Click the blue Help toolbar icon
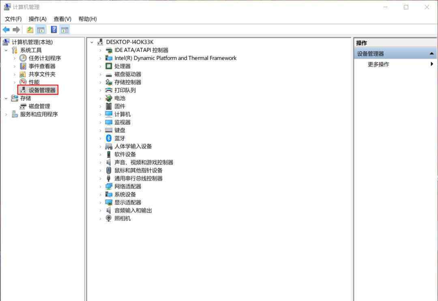 (54, 29)
